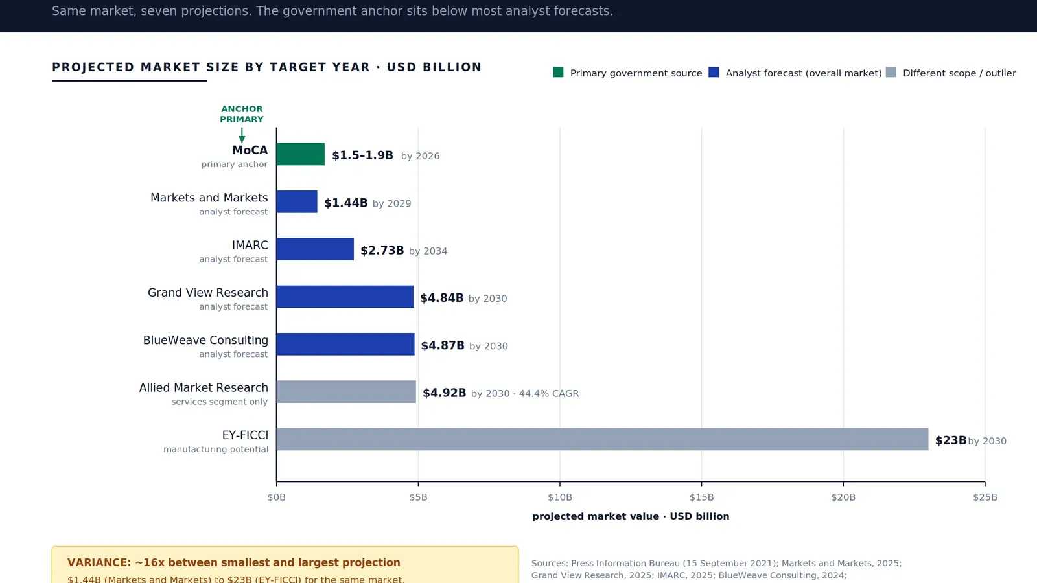Screen dimensions: 1037x583
Task: Click the 'BlueWeave Consulting' row label
Action: coord(205,340)
